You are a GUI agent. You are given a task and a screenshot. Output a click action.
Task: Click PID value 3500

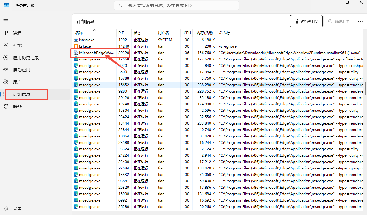(x=122, y=72)
